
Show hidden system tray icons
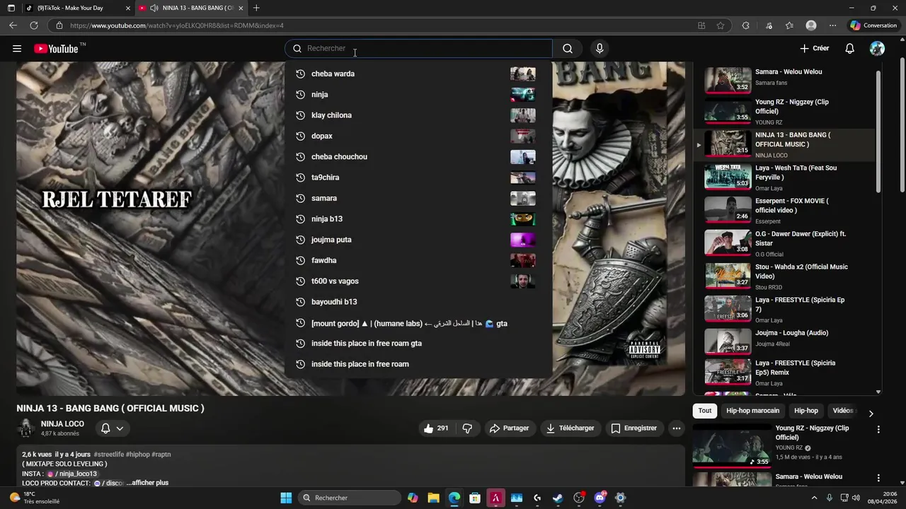(814, 498)
